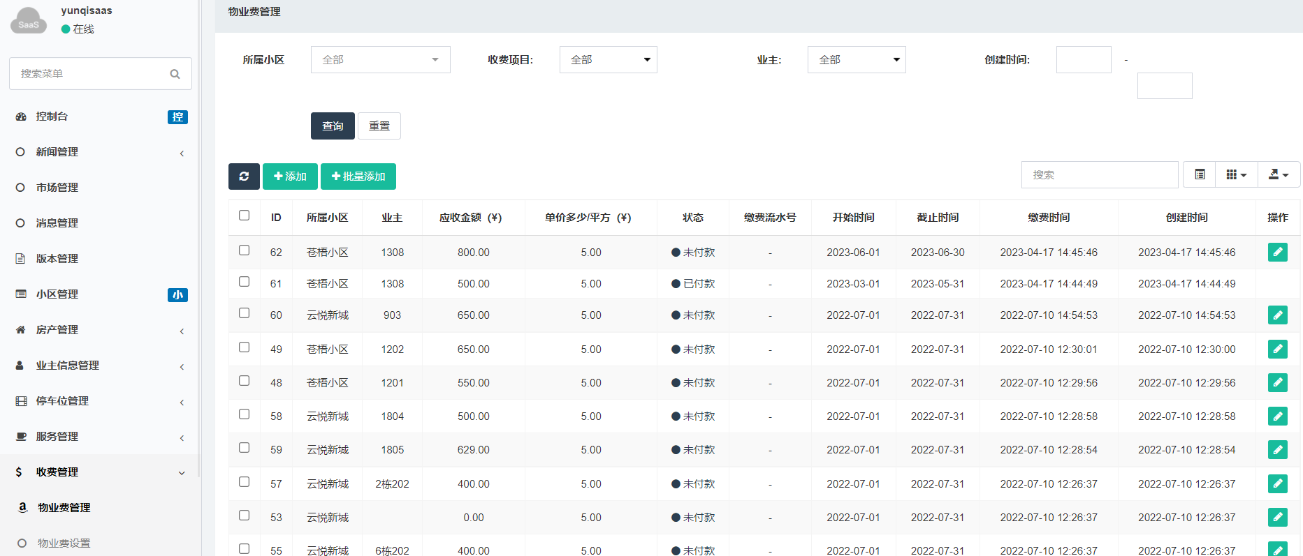The image size is (1303, 556).
Task: Click the 物业费管理 amazon icon
Action: click(x=22, y=507)
